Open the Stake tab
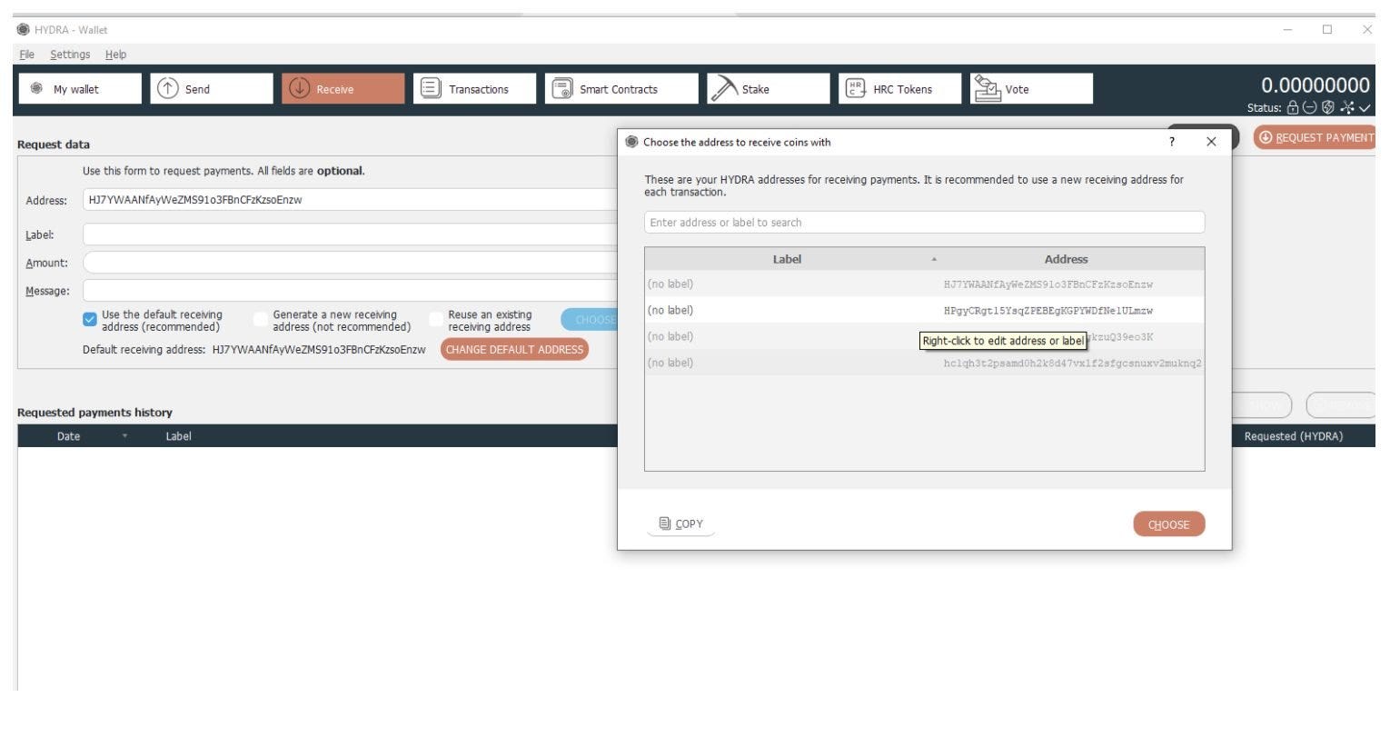 pos(769,89)
